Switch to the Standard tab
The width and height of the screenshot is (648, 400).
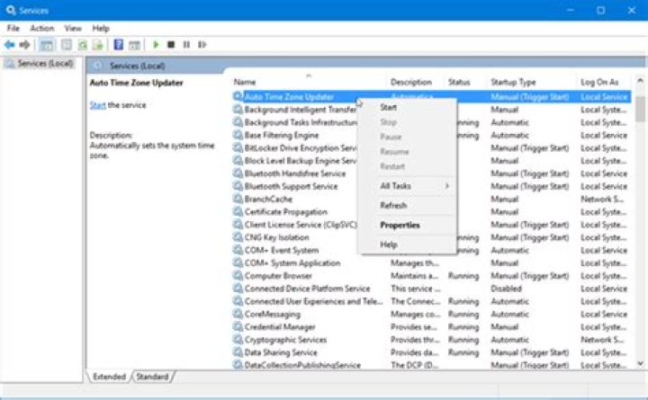pos(151,377)
